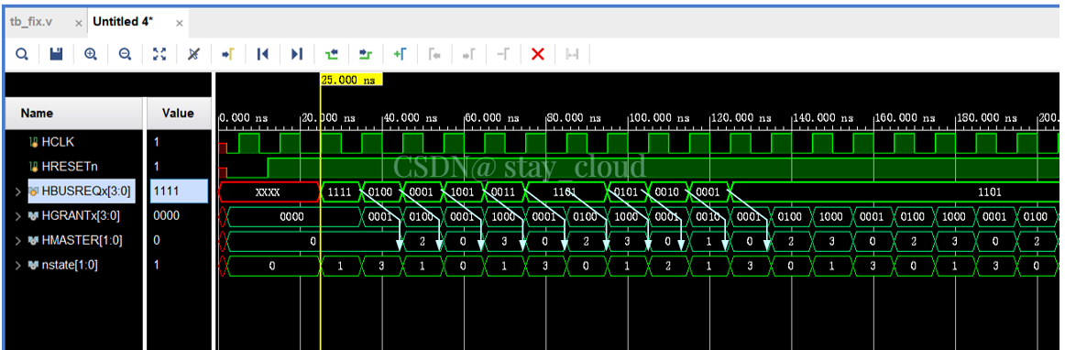Click the Add Marker icon
This screenshot has height=350, width=1065.
pyautogui.click(x=400, y=54)
